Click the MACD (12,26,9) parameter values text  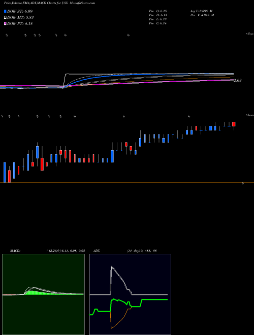(x=66, y=251)
